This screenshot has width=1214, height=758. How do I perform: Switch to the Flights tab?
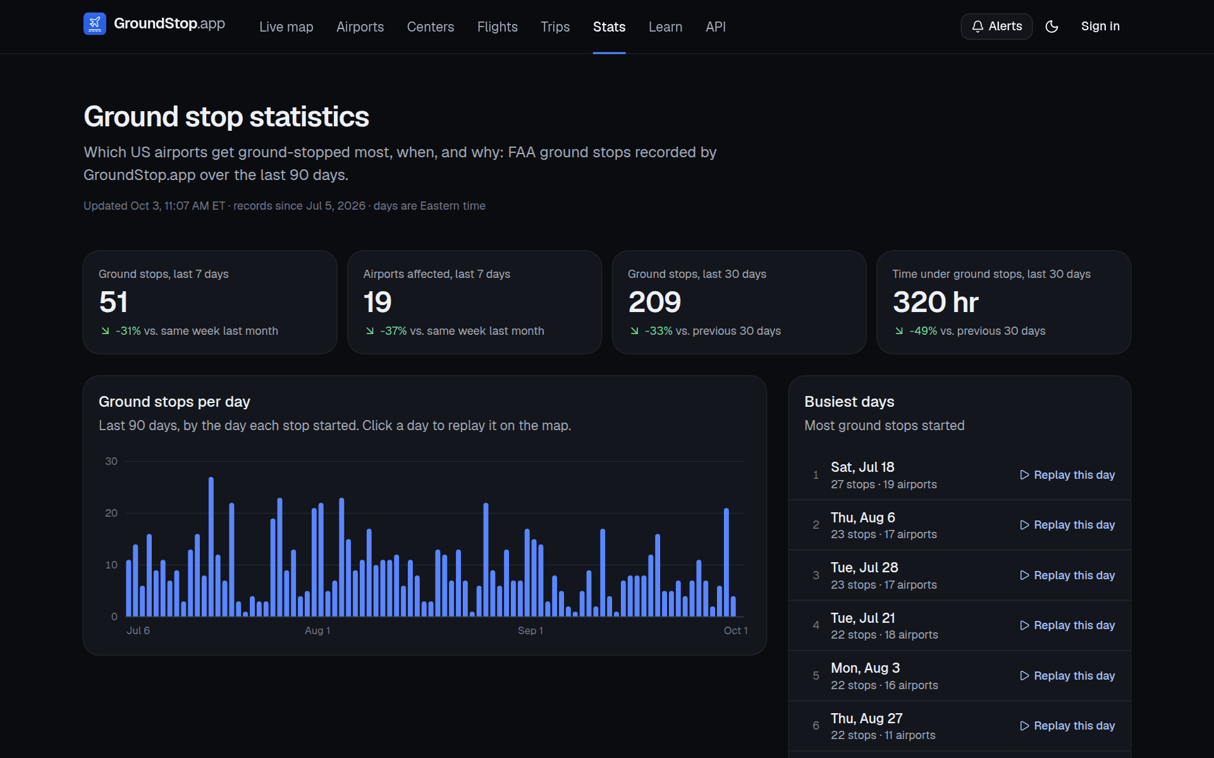498,27
